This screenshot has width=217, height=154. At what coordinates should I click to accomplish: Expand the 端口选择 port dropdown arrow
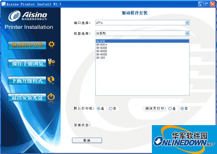[x=187, y=23]
